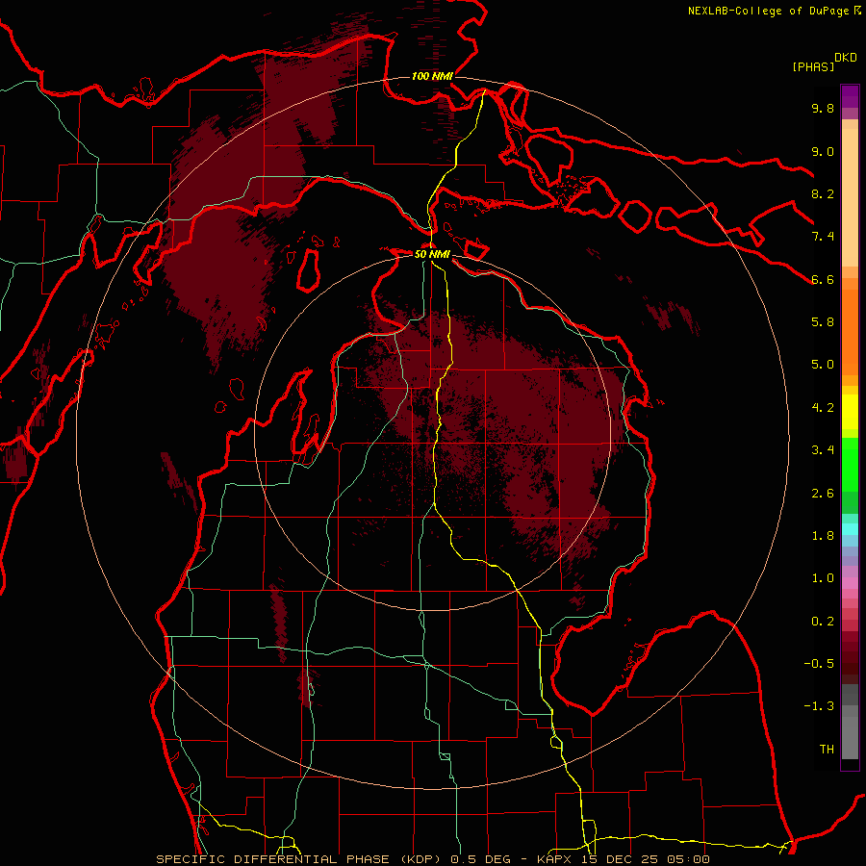This screenshot has height=866, width=866.
Task: Click the 1.0 scale value
Action: (x=823, y=578)
